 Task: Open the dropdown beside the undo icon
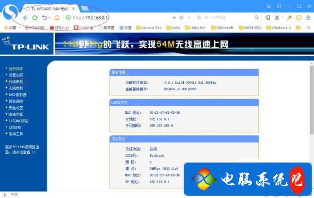(49, 17)
